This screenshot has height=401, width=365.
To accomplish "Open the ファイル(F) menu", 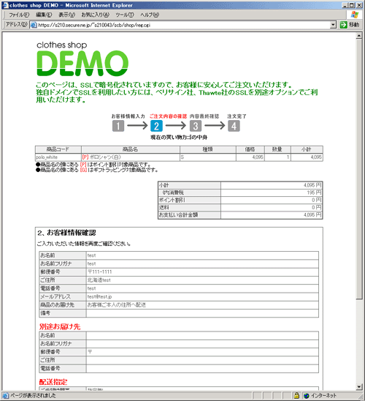I will 19,15.
